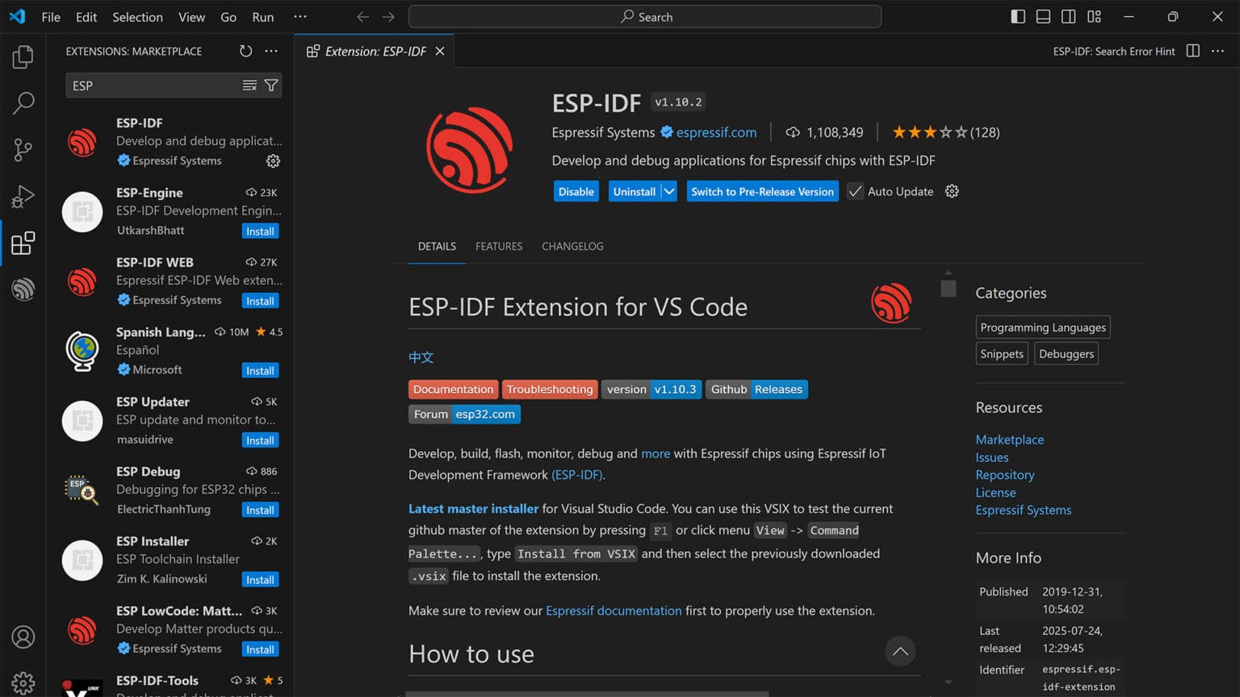Switch to the CHANGELOG tab
Screen dimensions: 1240x697
(x=572, y=246)
